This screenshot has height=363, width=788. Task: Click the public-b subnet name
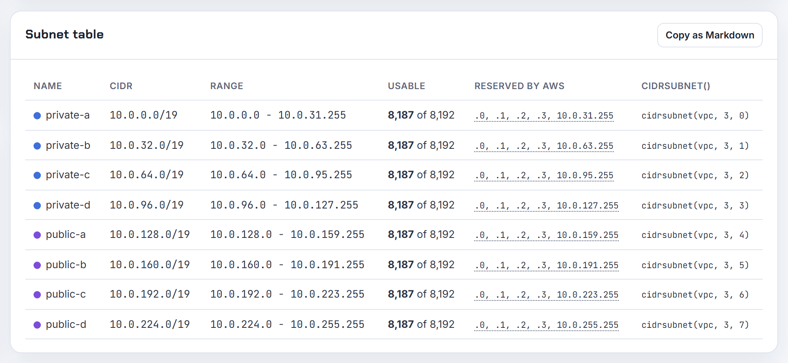point(66,265)
